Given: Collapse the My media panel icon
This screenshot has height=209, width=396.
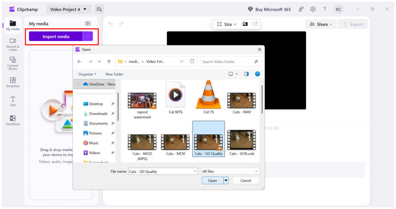Looking at the screenshot, I should pos(88,23).
